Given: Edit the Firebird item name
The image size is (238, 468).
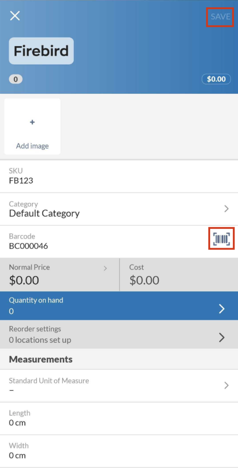Looking at the screenshot, I should click(41, 51).
